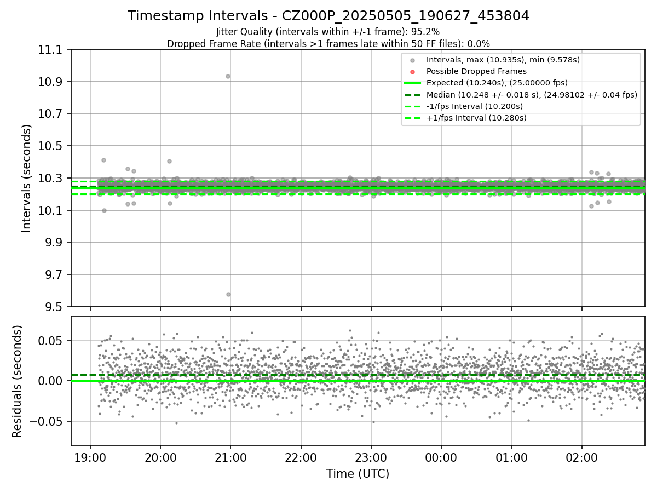
Task: Click the gray Intervals marker in the legend
Action: [x=413, y=60]
